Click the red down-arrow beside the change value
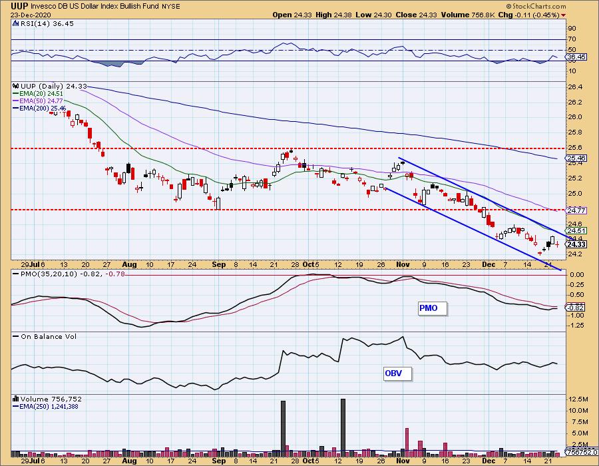This screenshot has width=599, height=466. coord(564,15)
